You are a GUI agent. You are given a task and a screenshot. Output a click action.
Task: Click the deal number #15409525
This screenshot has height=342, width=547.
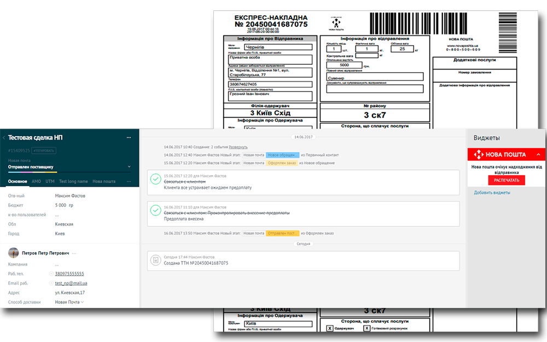(x=19, y=151)
